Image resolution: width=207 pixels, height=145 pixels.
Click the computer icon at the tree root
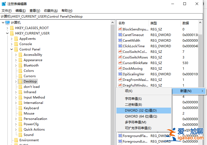coord(7,23)
